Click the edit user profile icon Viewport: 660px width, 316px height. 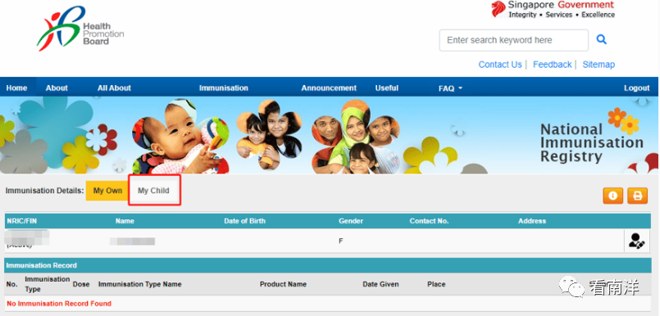pos(636,241)
